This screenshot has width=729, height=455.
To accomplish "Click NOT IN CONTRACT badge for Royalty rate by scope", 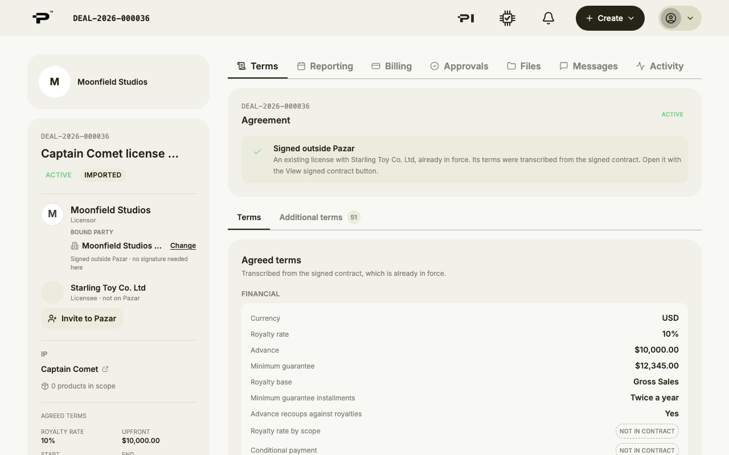I will tap(647, 431).
